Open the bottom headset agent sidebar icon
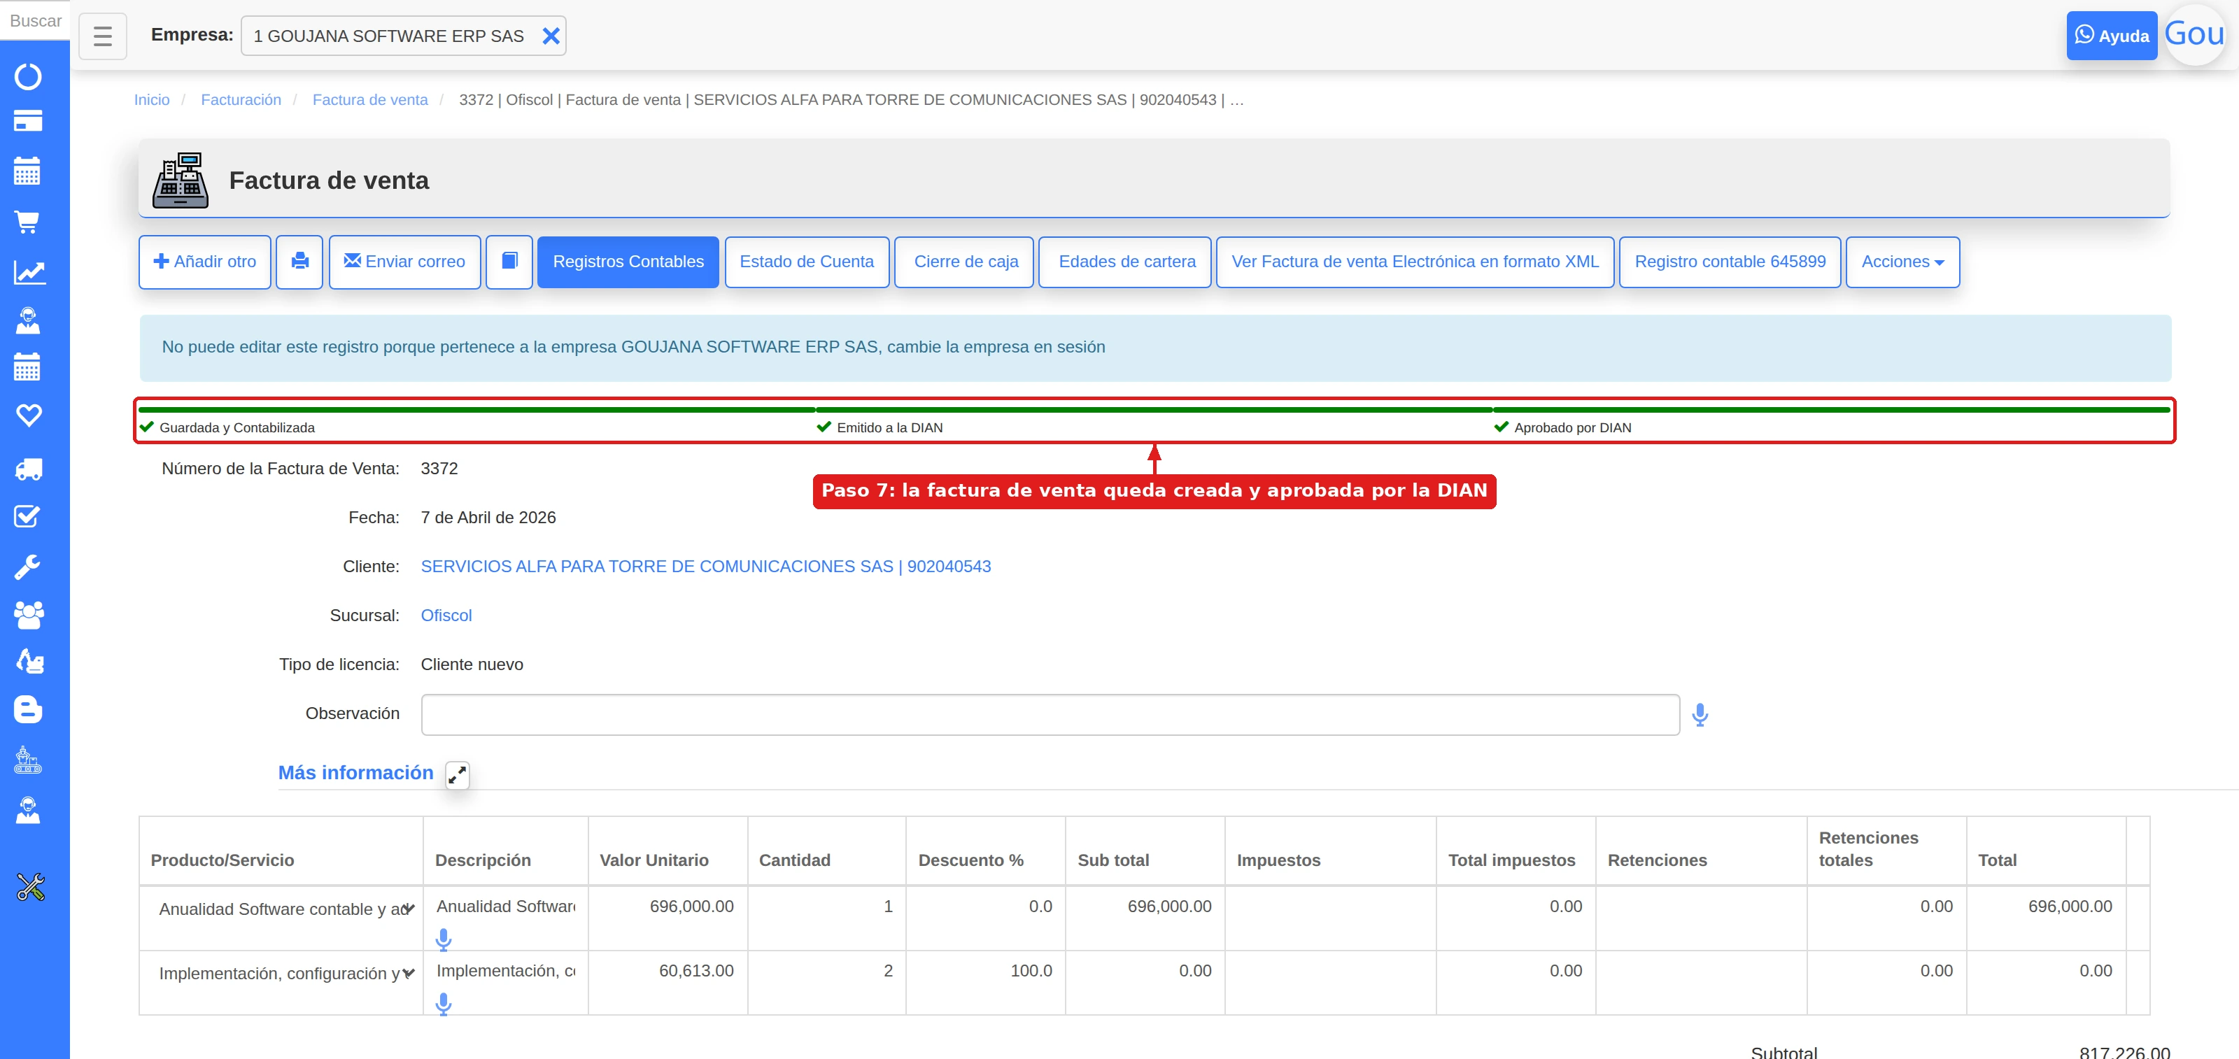 (x=28, y=810)
